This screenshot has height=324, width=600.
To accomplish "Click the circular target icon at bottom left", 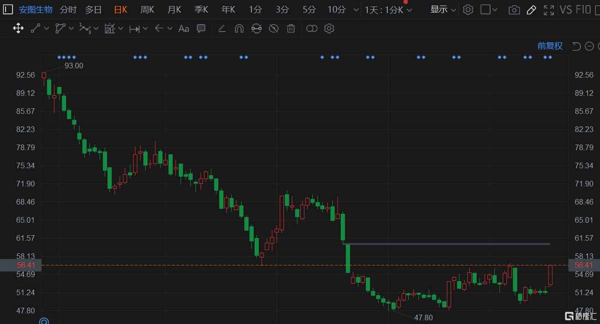I will pyautogui.click(x=44, y=321).
